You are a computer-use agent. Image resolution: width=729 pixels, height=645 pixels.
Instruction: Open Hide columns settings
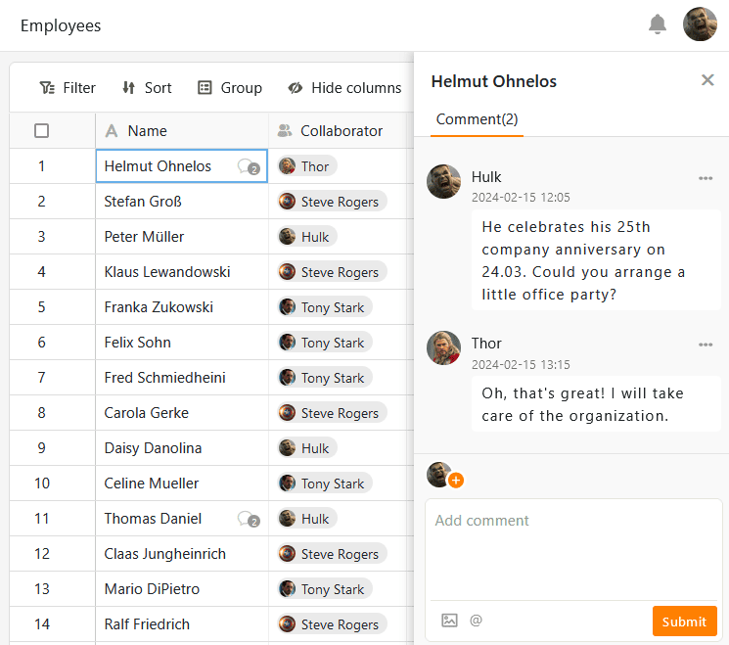[344, 88]
